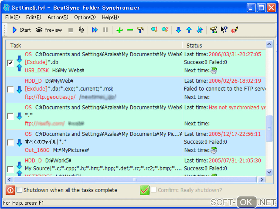Click the footprints step icon

coord(81,30)
